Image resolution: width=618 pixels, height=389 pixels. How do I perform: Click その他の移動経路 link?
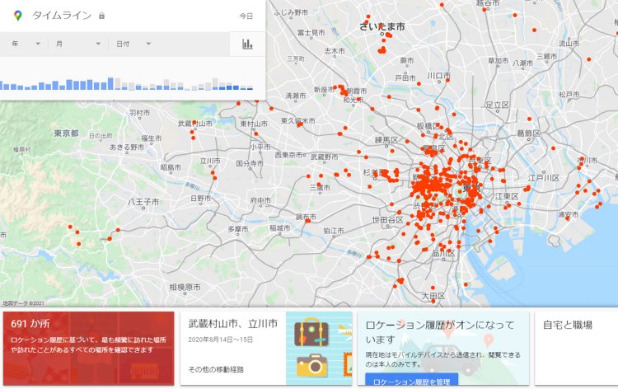click(x=216, y=369)
